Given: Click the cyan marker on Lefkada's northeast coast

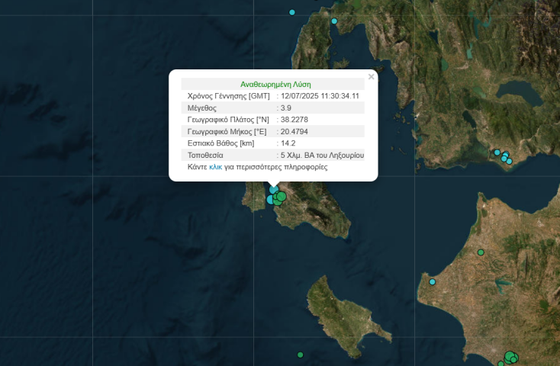Looking at the screenshot, I should click(x=334, y=21).
